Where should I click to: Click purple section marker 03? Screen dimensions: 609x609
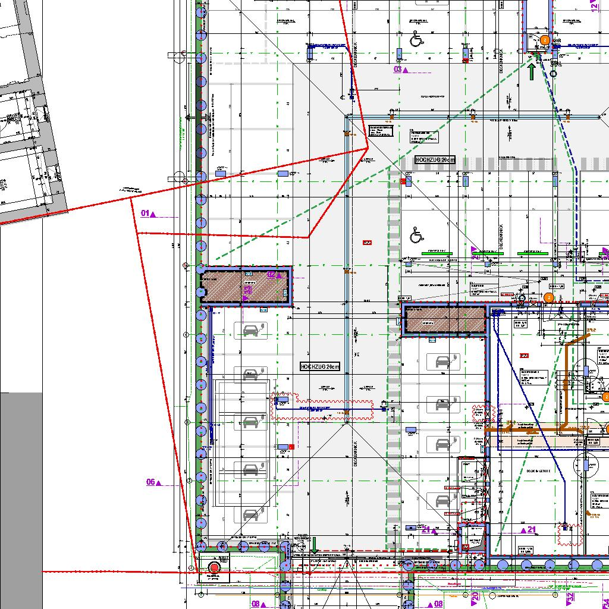400,70
